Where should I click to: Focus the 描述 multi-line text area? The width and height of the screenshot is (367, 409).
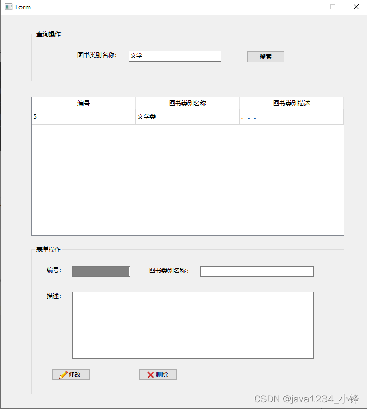(193, 325)
